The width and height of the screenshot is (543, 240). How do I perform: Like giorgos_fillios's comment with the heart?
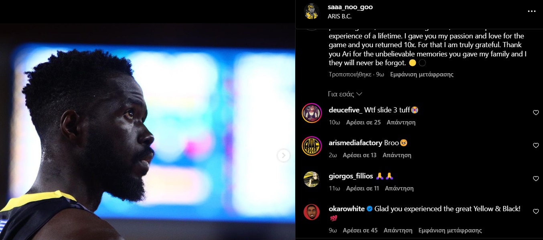click(536, 179)
